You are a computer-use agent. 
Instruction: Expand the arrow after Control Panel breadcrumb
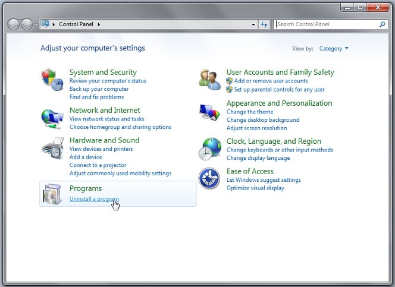pyautogui.click(x=99, y=24)
